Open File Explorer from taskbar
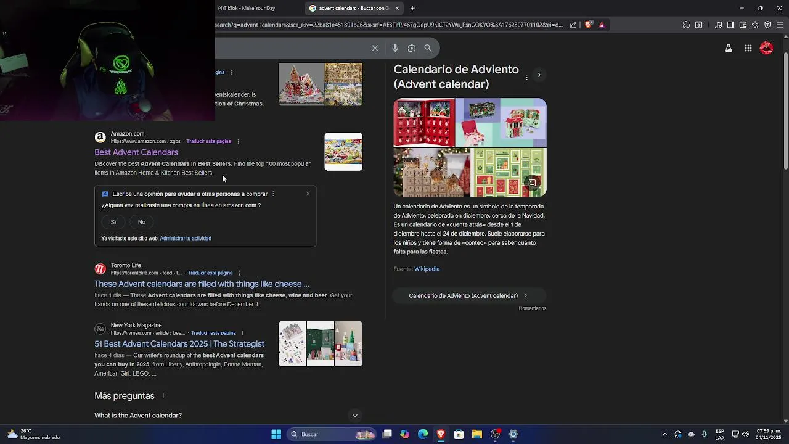 point(477,434)
